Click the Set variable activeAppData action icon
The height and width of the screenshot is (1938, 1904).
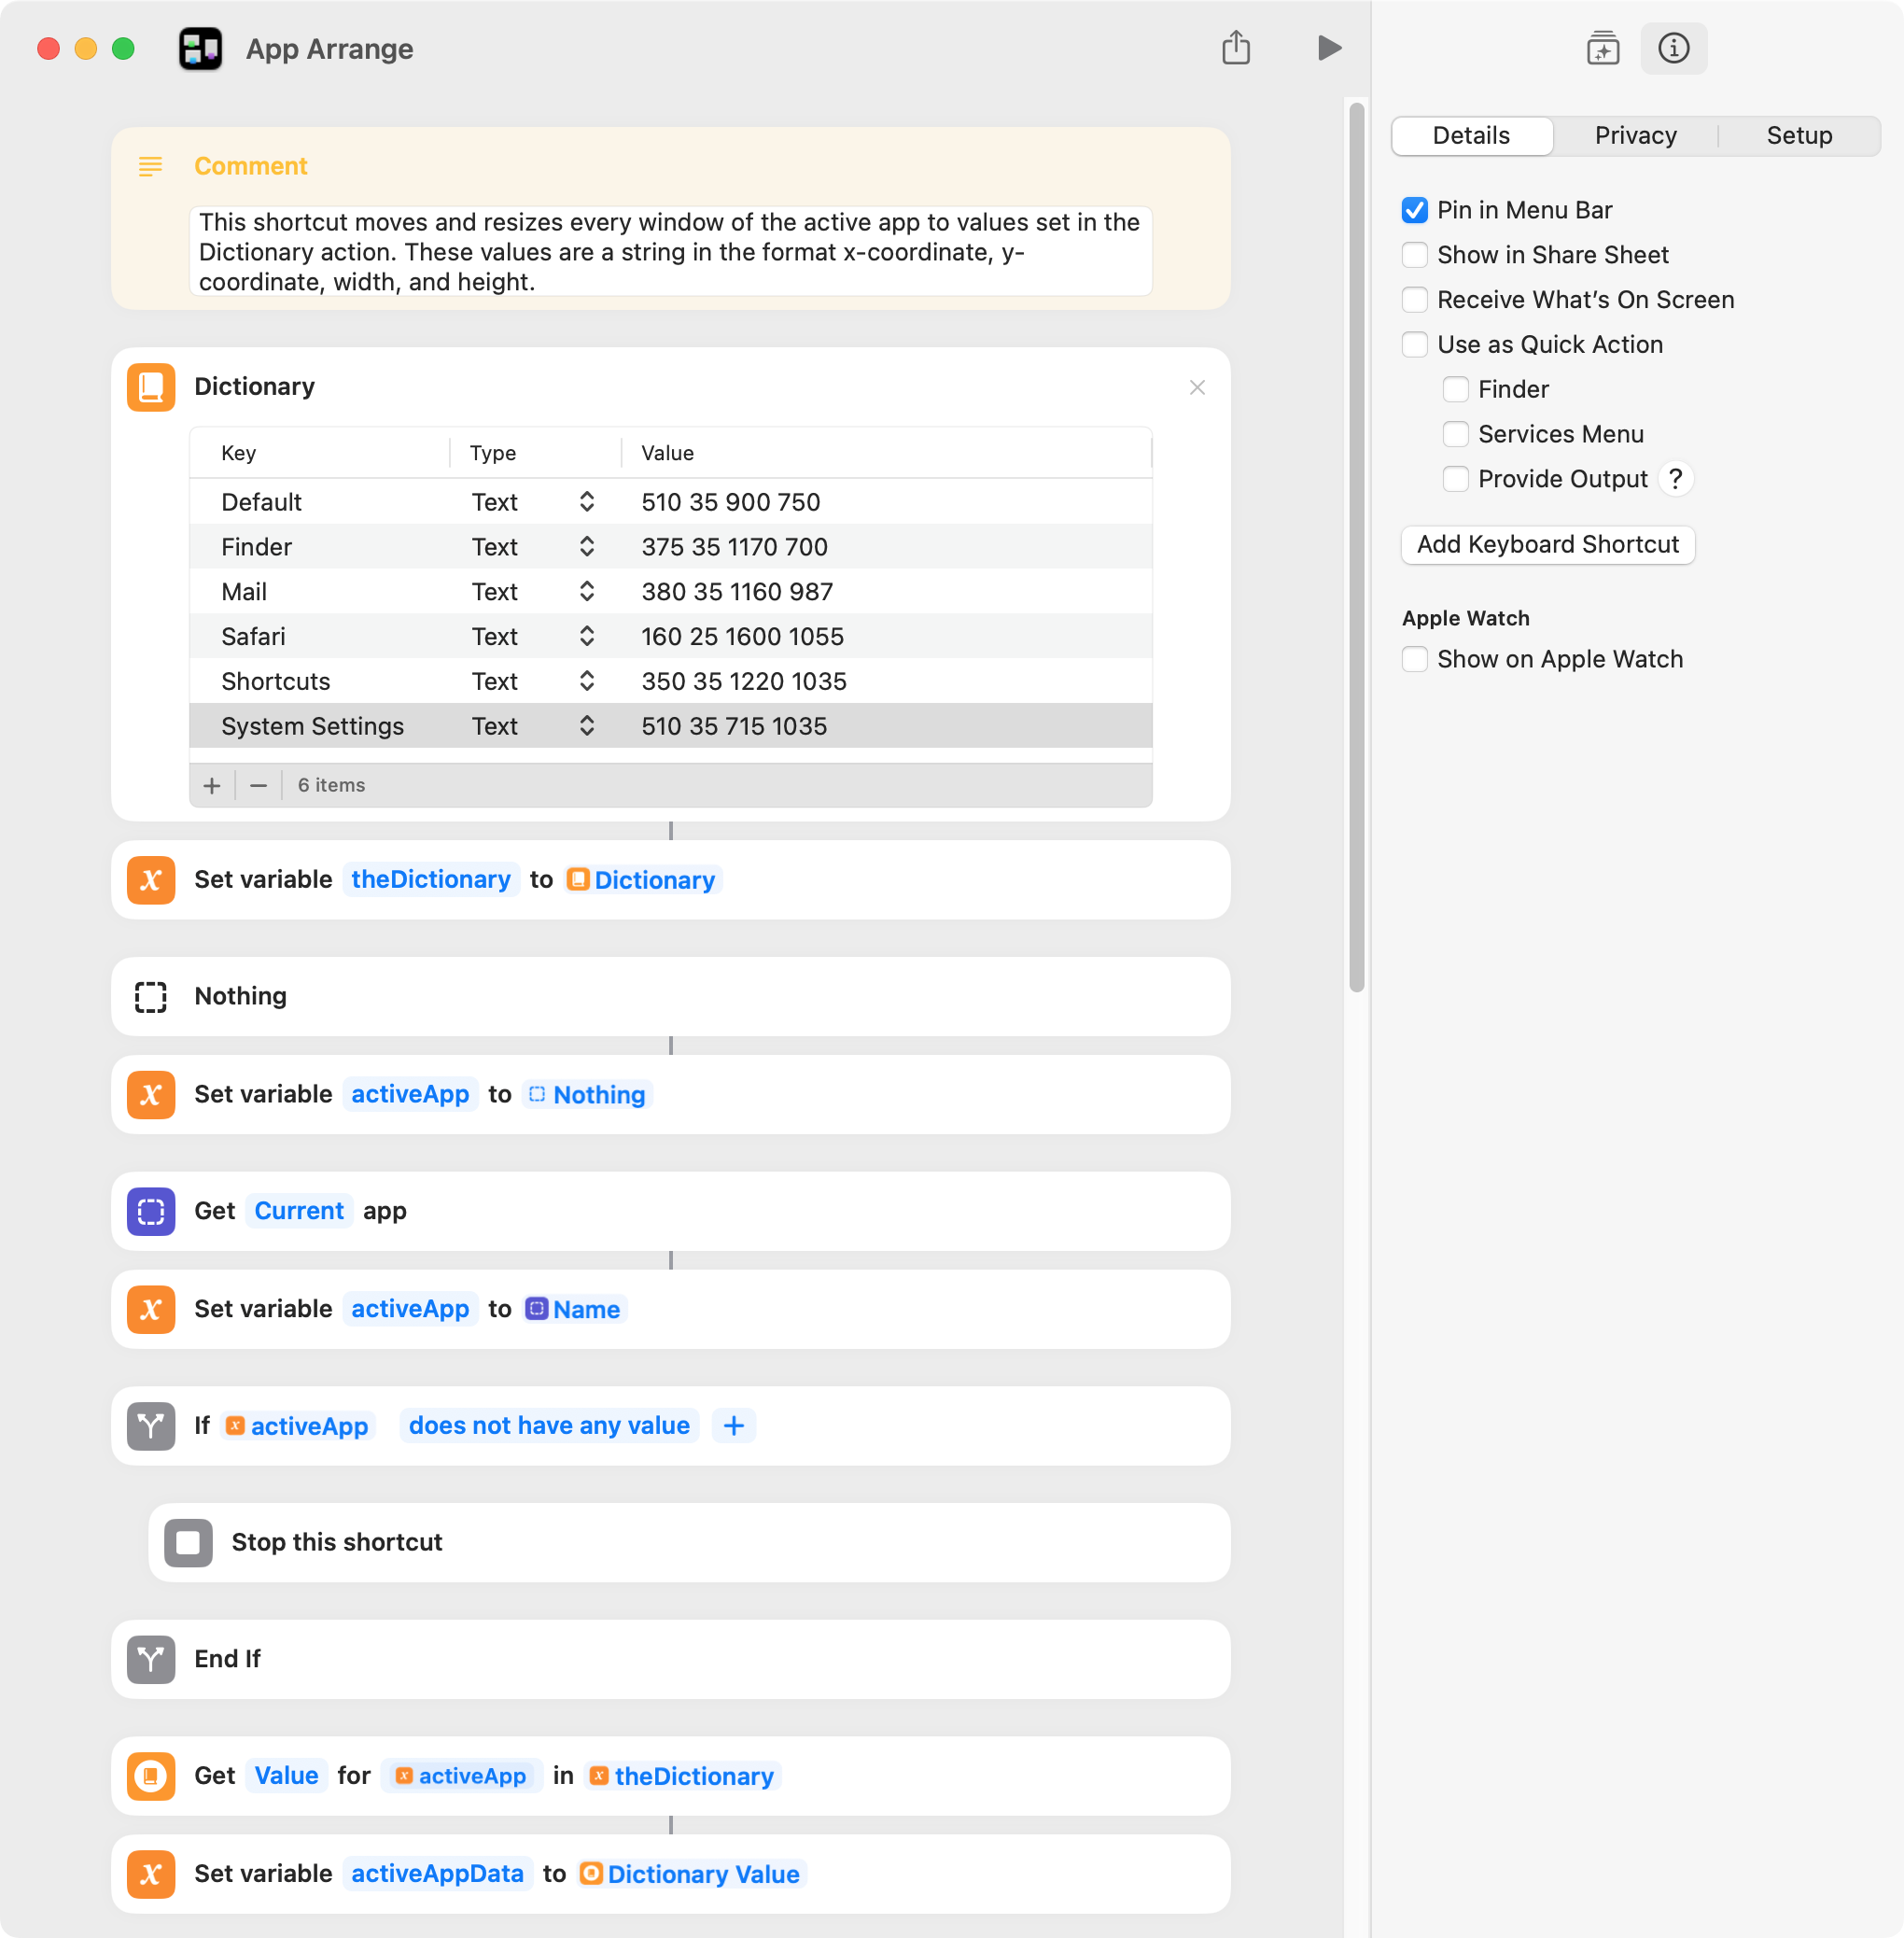[x=151, y=1875]
